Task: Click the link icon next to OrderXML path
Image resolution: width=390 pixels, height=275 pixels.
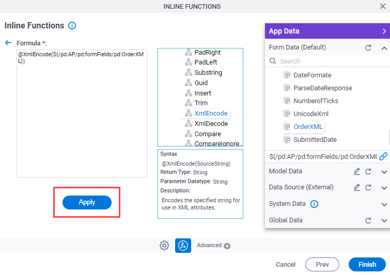Action: point(383,156)
